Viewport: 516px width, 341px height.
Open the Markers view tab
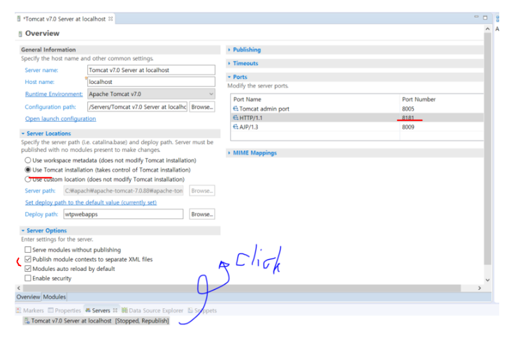point(30,310)
